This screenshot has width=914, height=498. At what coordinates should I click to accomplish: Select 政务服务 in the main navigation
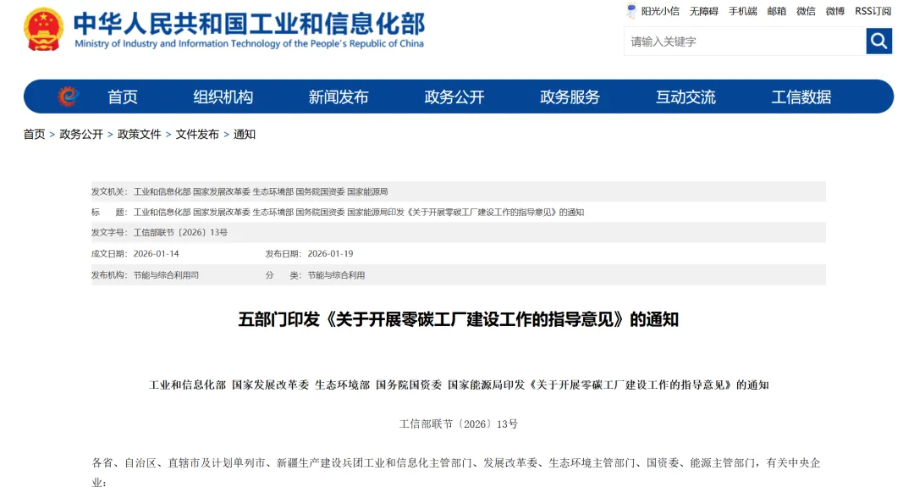coord(570,97)
